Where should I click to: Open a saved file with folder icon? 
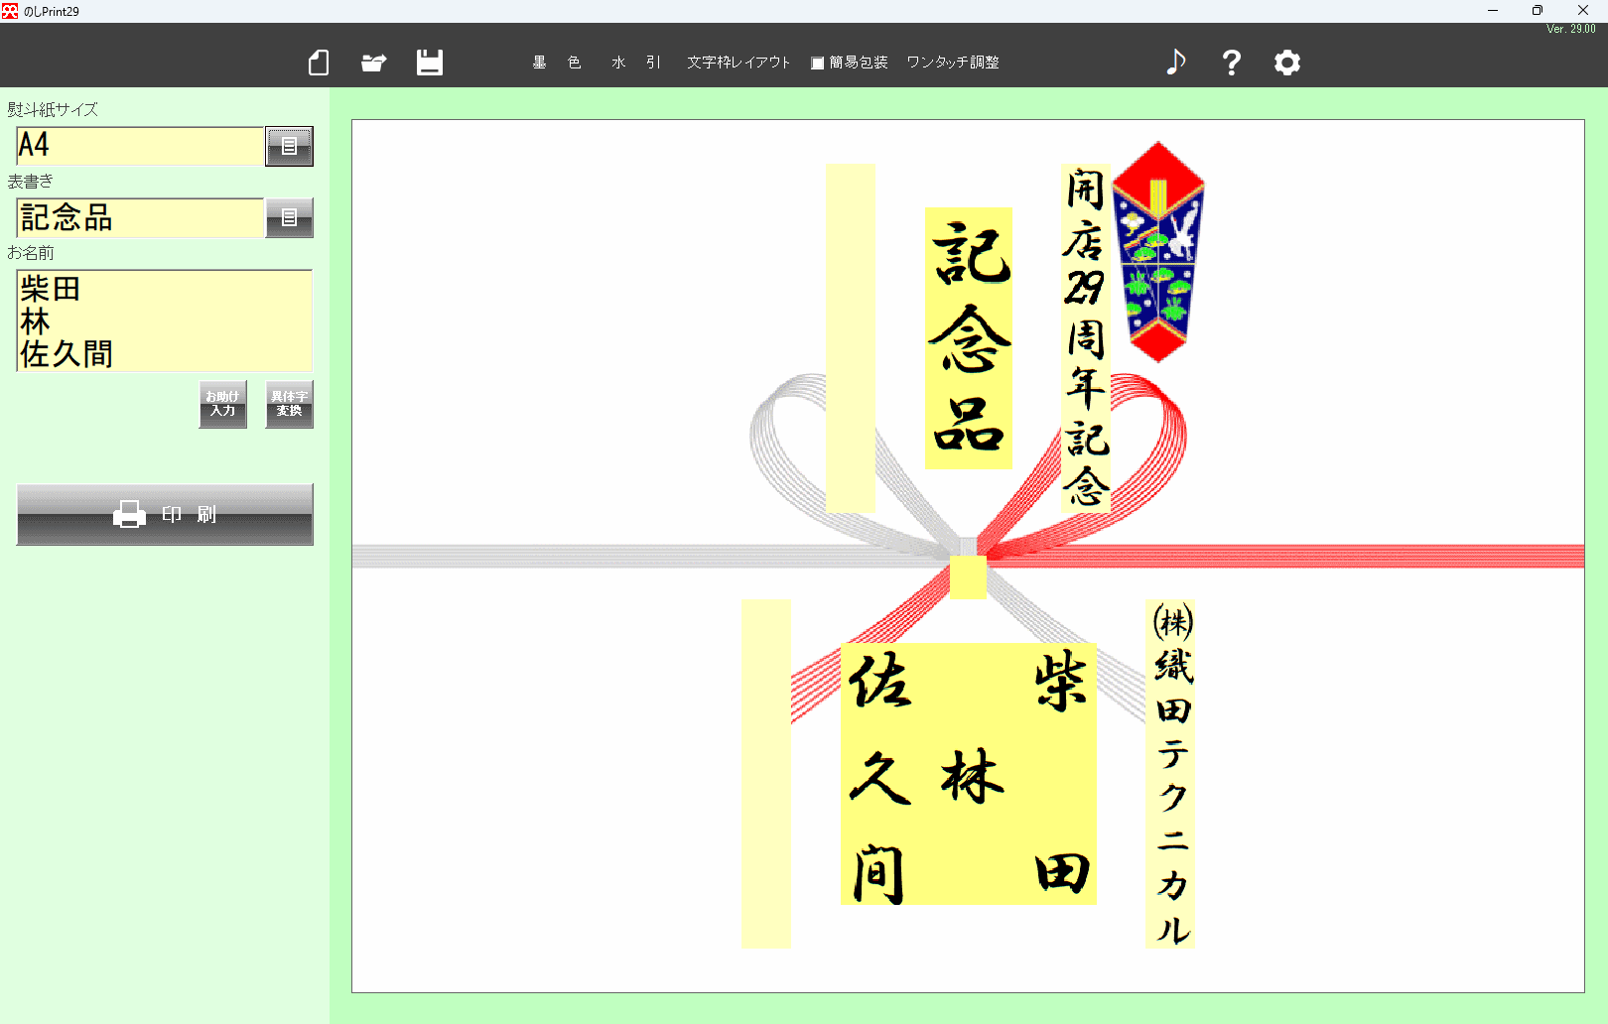[373, 63]
